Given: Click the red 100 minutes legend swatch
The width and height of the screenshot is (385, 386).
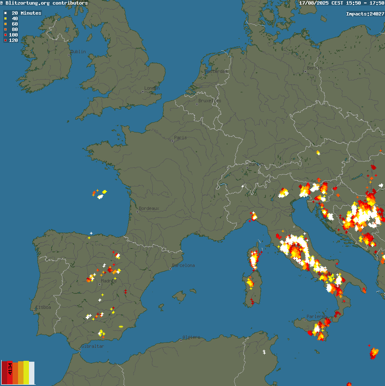Looking at the screenshot, I should pyautogui.click(x=5, y=35).
